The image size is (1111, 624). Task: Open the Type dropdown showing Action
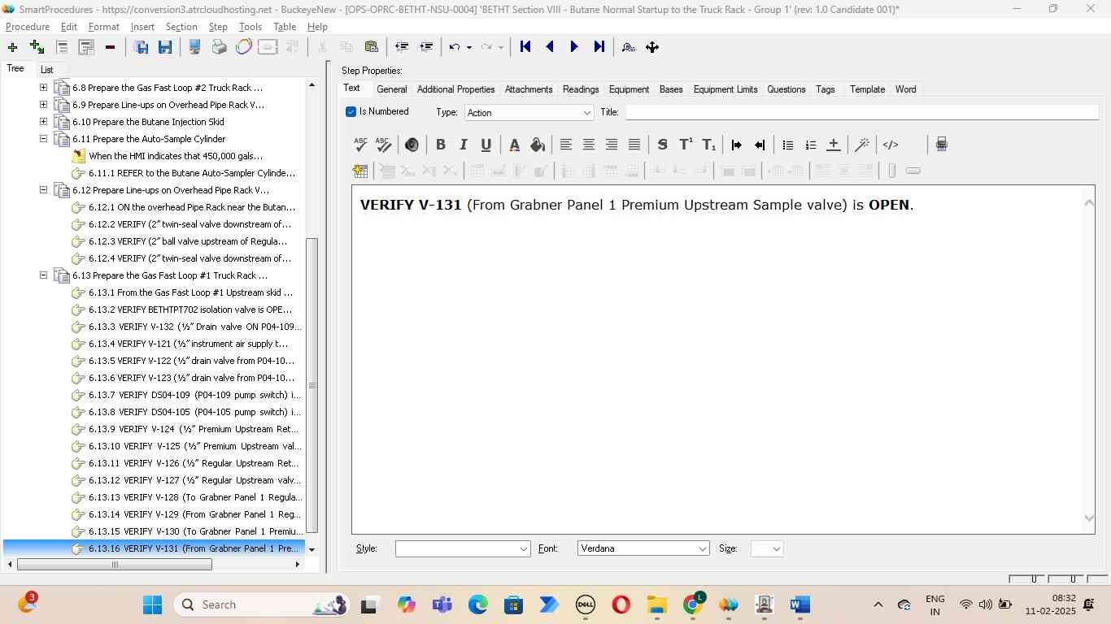[529, 113]
